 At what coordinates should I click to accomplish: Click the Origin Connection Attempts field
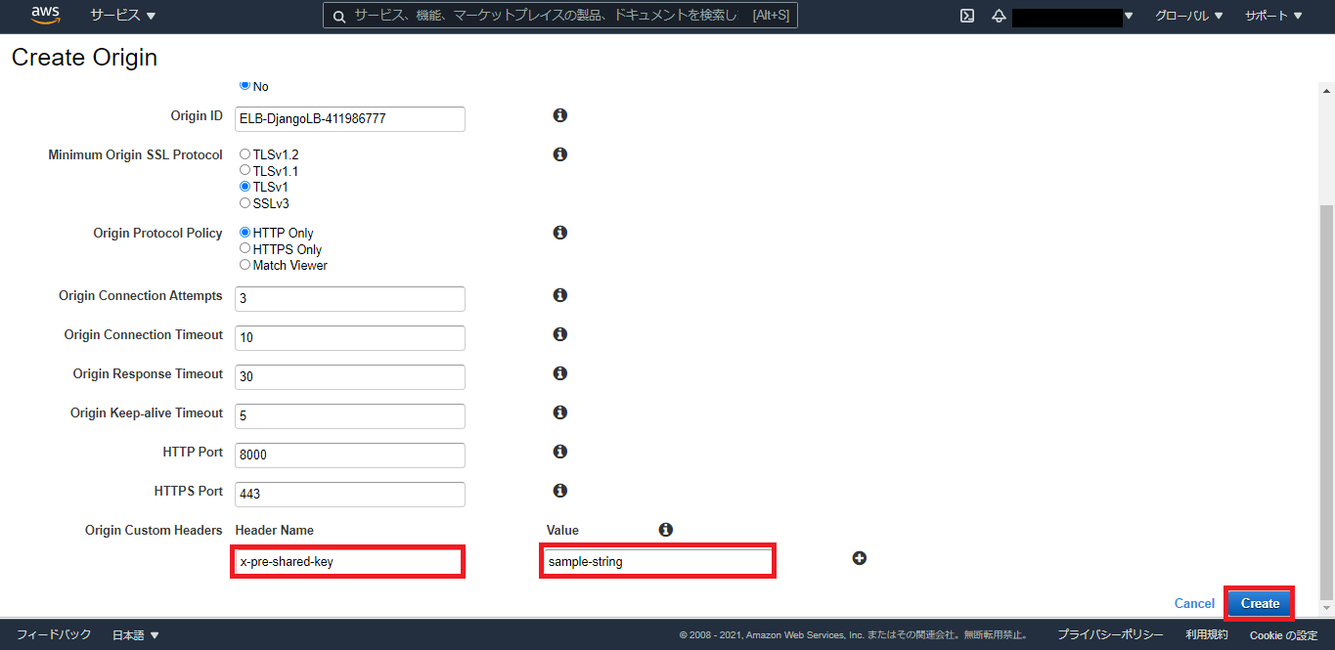point(350,299)
